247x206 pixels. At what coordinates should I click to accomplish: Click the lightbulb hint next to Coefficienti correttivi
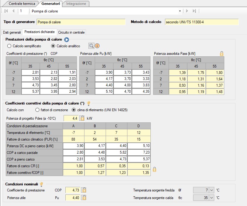(89, 103)
